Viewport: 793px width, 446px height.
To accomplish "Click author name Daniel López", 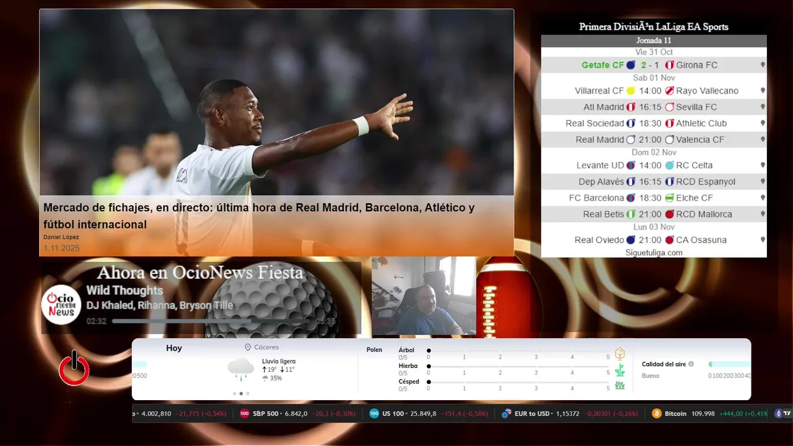I will coord(61,237).
